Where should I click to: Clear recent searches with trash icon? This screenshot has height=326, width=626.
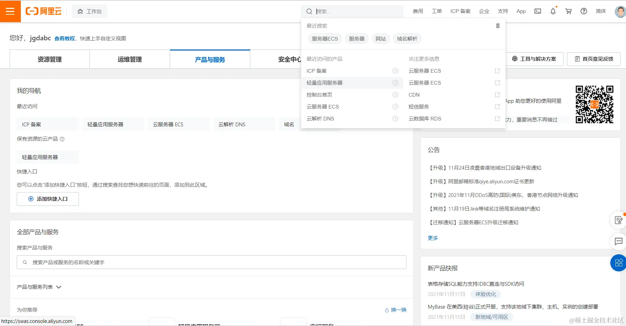pos(498,26)
